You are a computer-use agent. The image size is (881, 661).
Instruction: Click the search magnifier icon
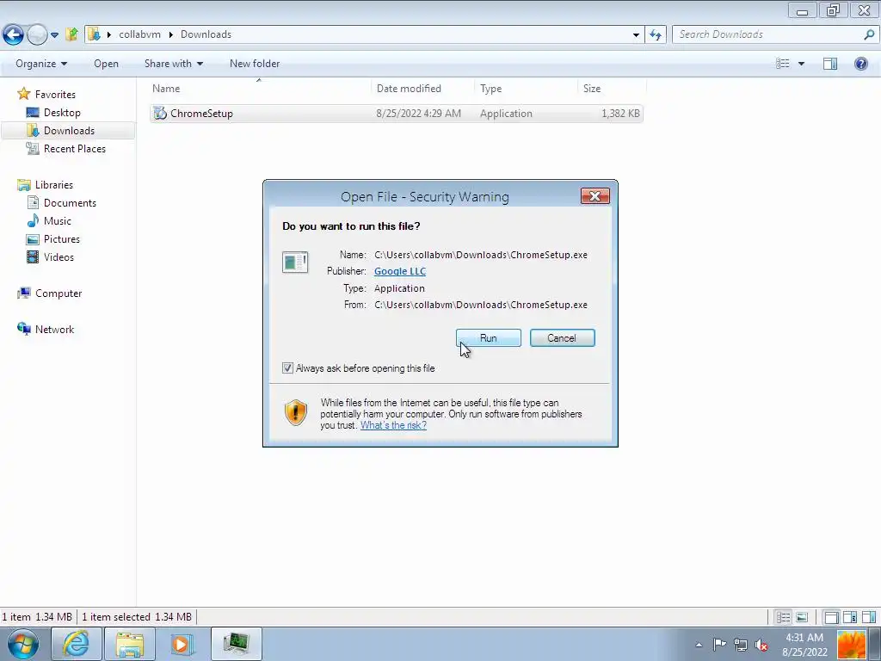869,34
